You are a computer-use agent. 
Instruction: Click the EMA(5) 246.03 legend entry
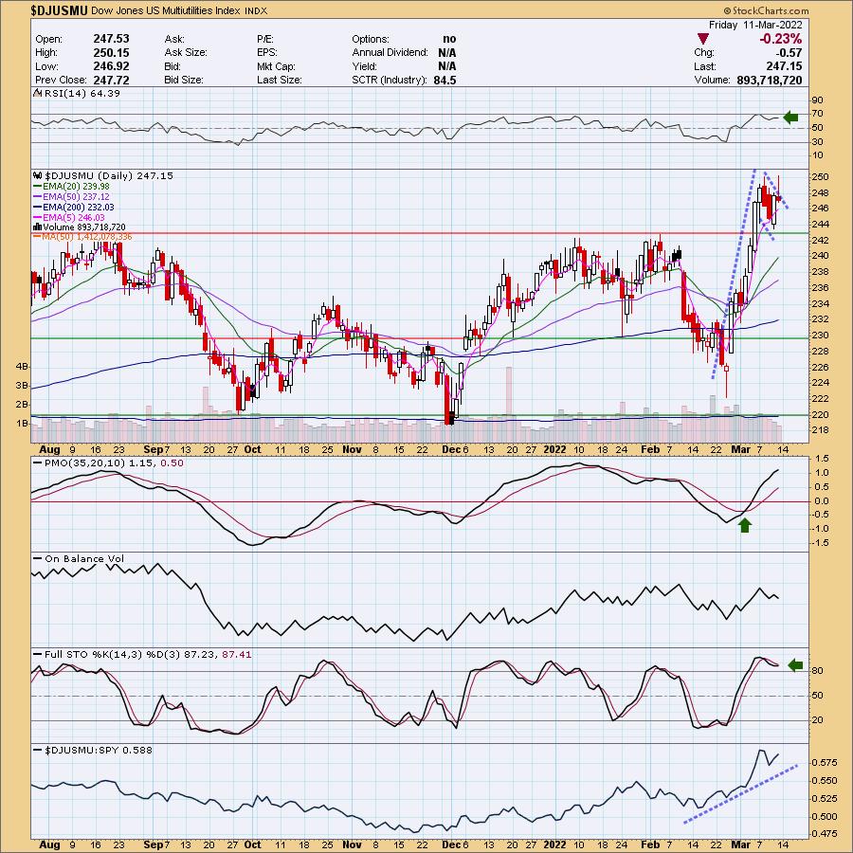[x=74, y=217]
